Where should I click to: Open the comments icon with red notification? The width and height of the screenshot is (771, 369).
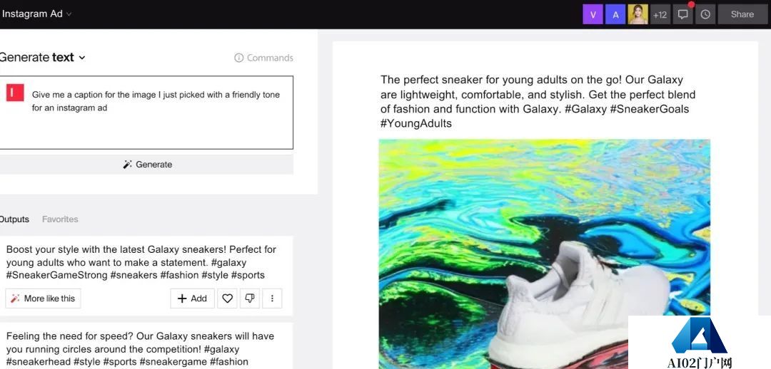coord(683,14)
